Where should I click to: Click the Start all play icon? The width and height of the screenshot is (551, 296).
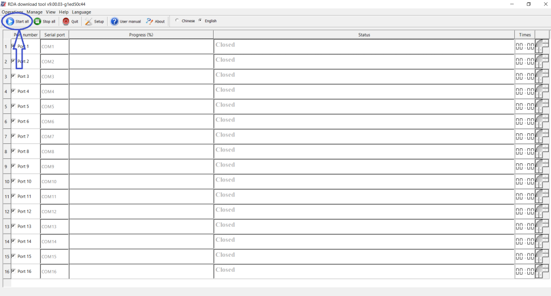pos(10,21)
